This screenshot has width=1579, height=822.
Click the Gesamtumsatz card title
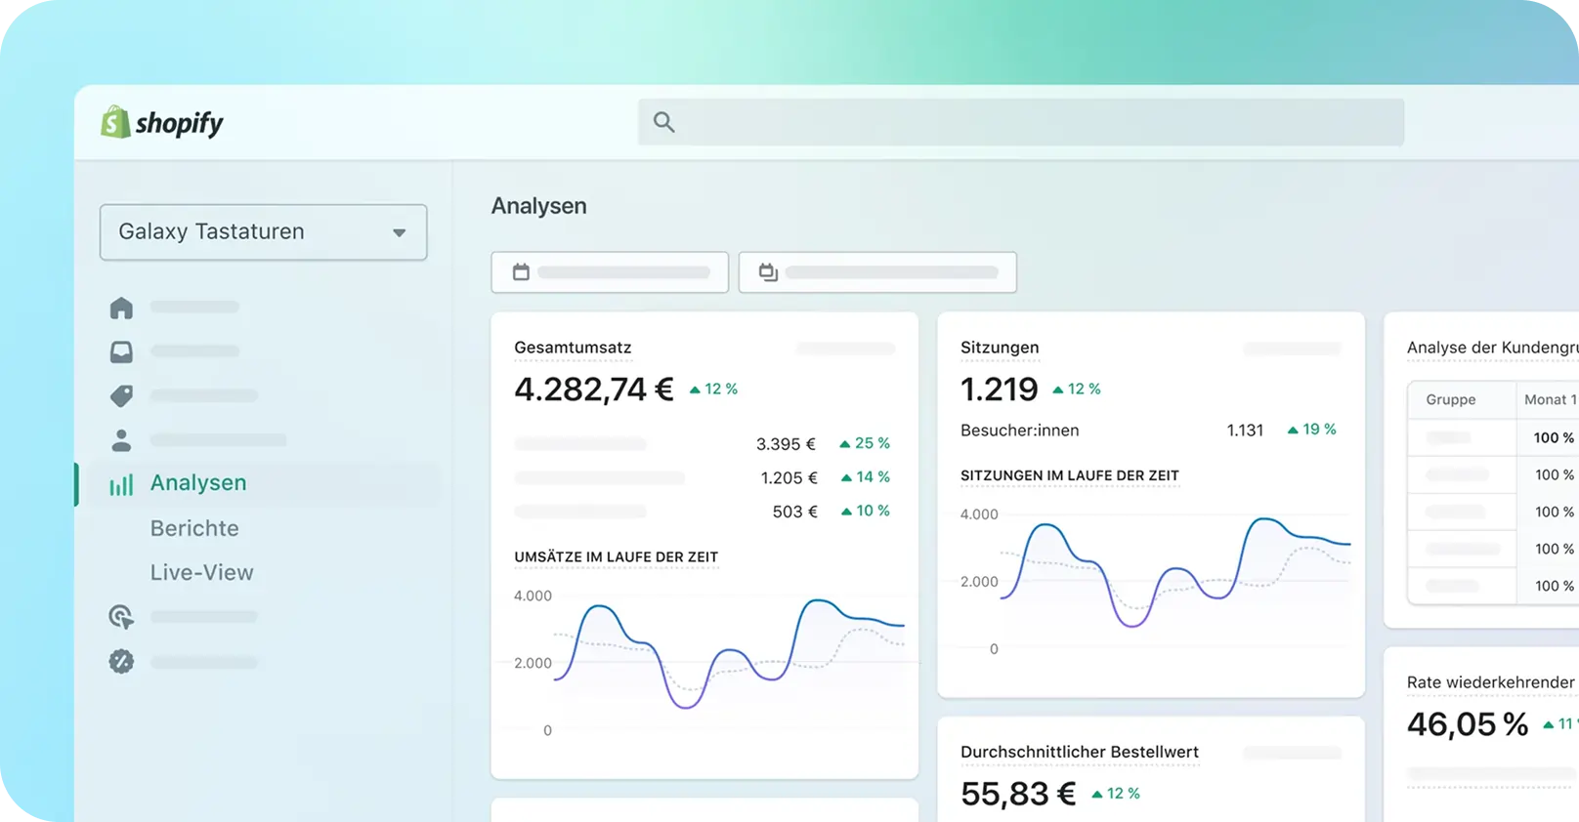tap(573, 348)
